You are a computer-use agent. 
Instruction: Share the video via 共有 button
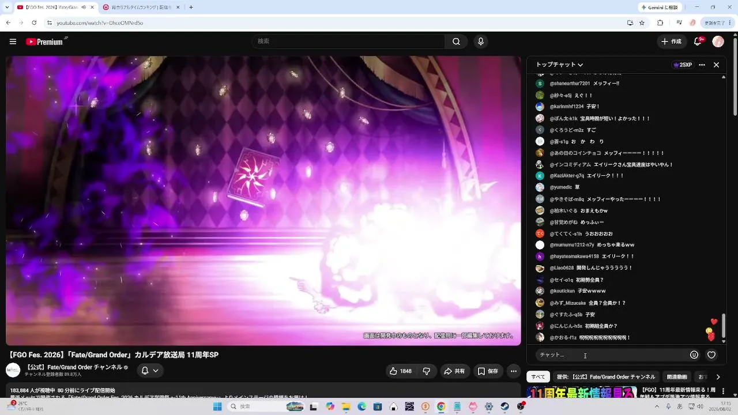point(454,371)
